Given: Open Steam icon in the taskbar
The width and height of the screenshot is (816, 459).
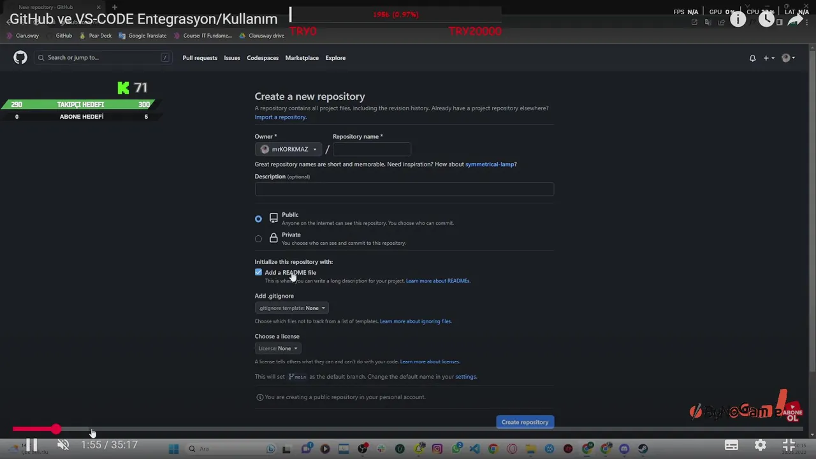Looking at the screenshot, I should [x=643, y=449].
